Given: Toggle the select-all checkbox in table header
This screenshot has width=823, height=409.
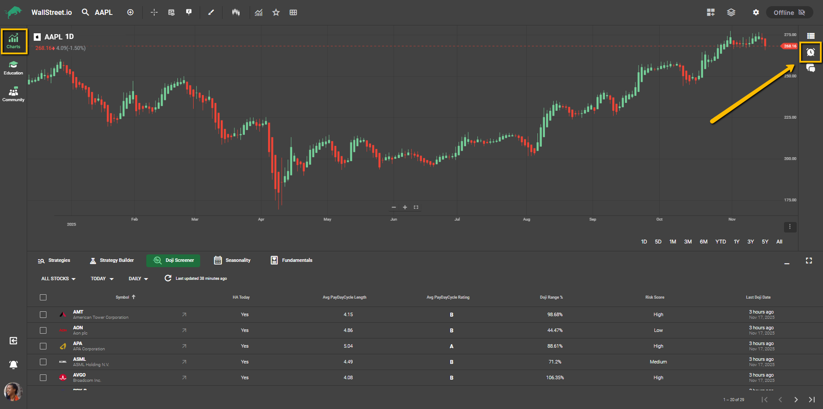Looking at the screenshot, I should tap(43, 297).
